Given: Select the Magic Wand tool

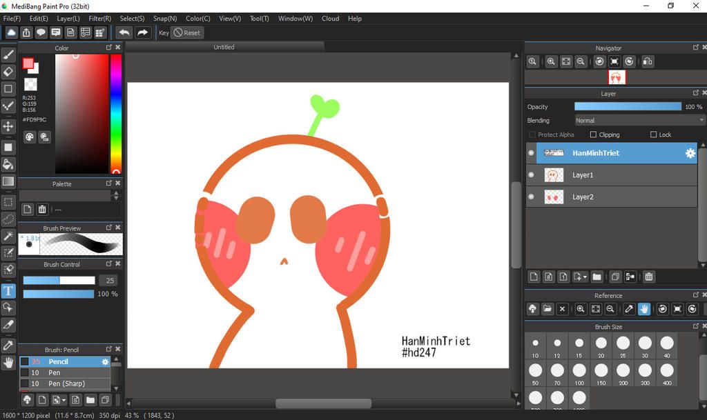Looking at the screenshot, I should pyautogui.click(x=8, y=236).
